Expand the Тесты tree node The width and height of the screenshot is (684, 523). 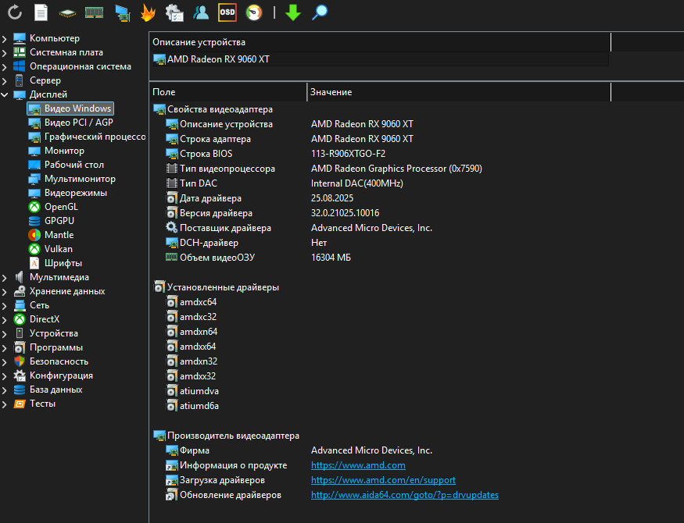[5, 404]
